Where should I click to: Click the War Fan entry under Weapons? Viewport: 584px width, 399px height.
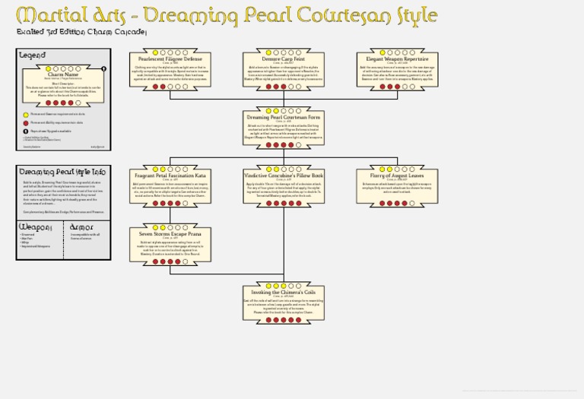(27, 239)
